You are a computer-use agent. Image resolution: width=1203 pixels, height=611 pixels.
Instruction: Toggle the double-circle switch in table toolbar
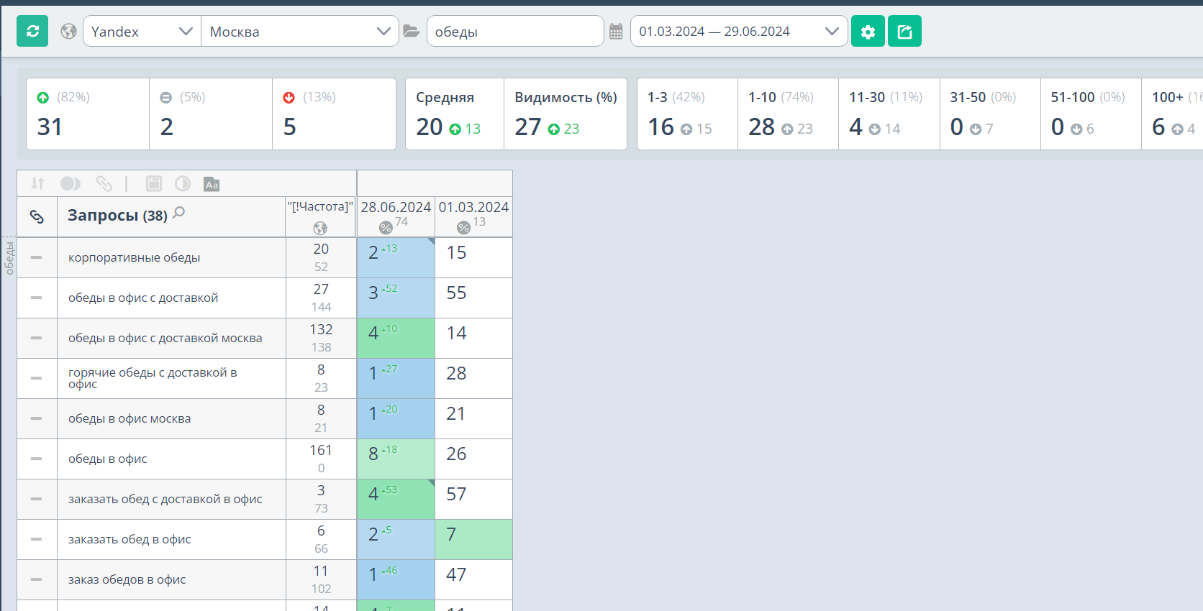coord(71,183)
